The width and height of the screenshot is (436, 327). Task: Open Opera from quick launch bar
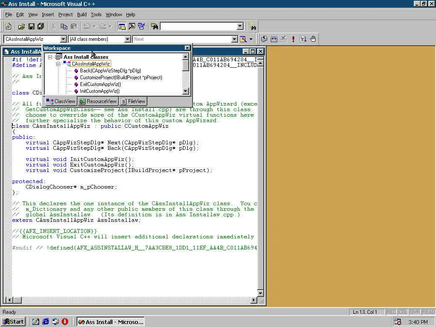(x=65, y=322)
